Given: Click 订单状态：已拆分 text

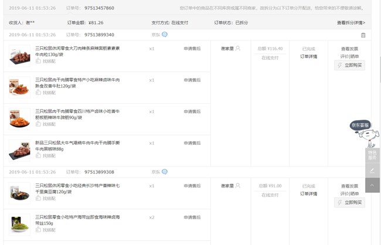Looking at the screenshot, I should 231,23.
